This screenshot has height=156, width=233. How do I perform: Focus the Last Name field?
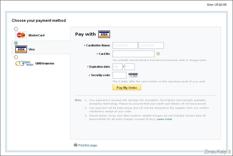(x=151, y=45)
